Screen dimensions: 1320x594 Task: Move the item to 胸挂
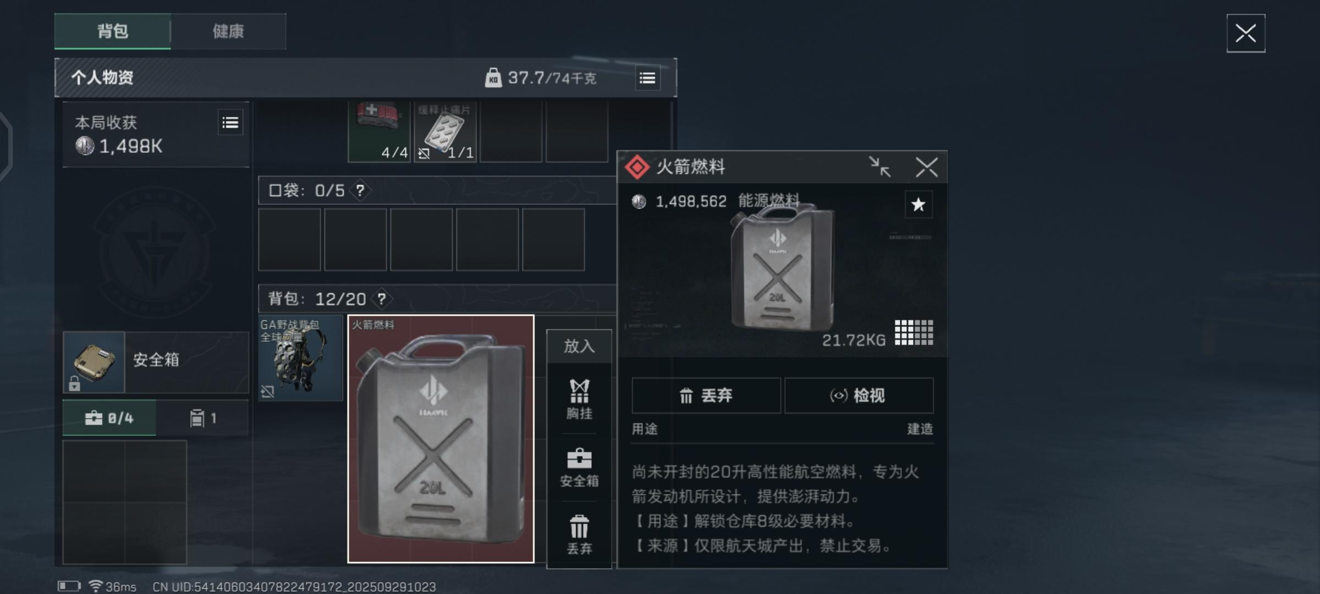(x=579, y=400)
